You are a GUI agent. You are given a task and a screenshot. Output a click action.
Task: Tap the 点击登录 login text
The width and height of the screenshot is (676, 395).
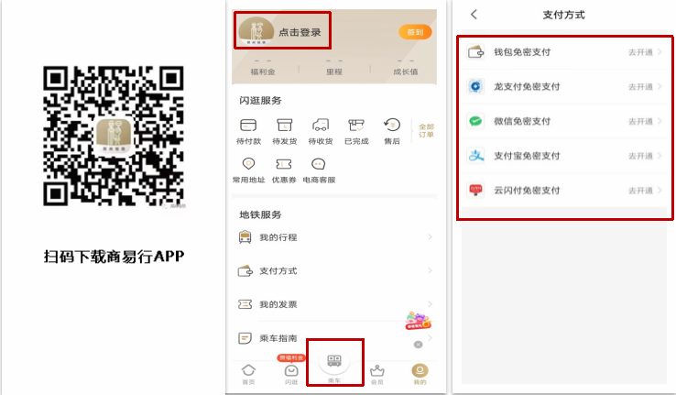click(300, 32)
